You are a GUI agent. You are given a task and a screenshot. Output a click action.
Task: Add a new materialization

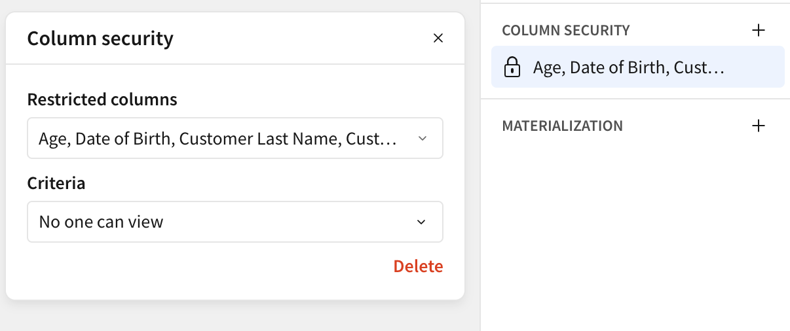tap(758, 126)
